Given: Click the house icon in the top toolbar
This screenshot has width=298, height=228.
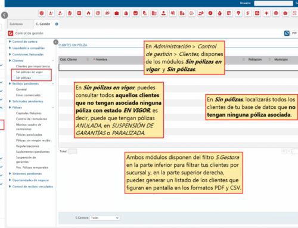Looking at the screenshot, I should (x=220, y=13).
